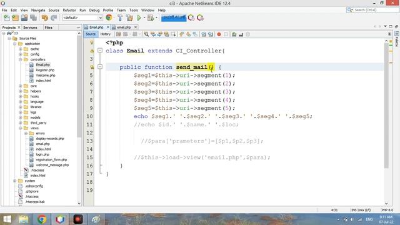The width and height of the screenshot is (400, 225).
Task: Collapse the controllers folder node
Action: [x=21, y=59]
